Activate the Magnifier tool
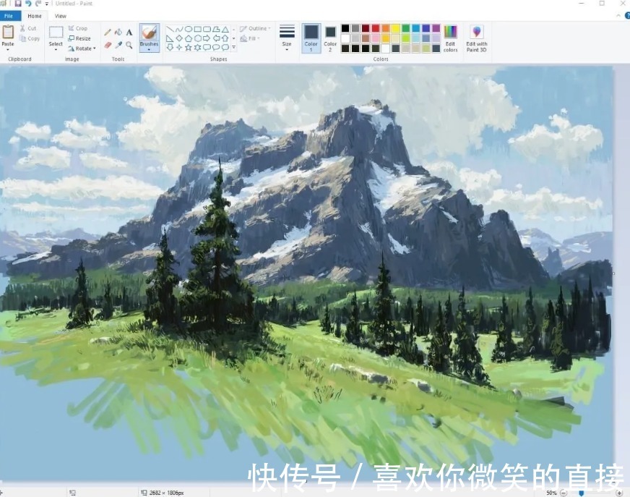This screenshot has width=630, height=497. pos(129,46)
